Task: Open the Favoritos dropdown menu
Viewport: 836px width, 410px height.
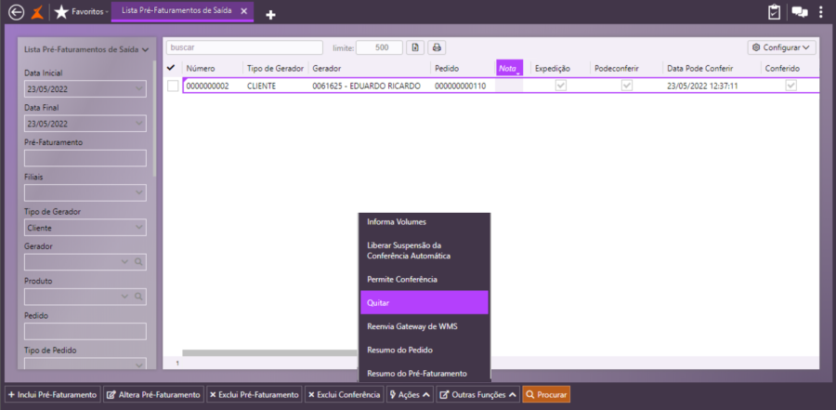Action: point(90,11)
